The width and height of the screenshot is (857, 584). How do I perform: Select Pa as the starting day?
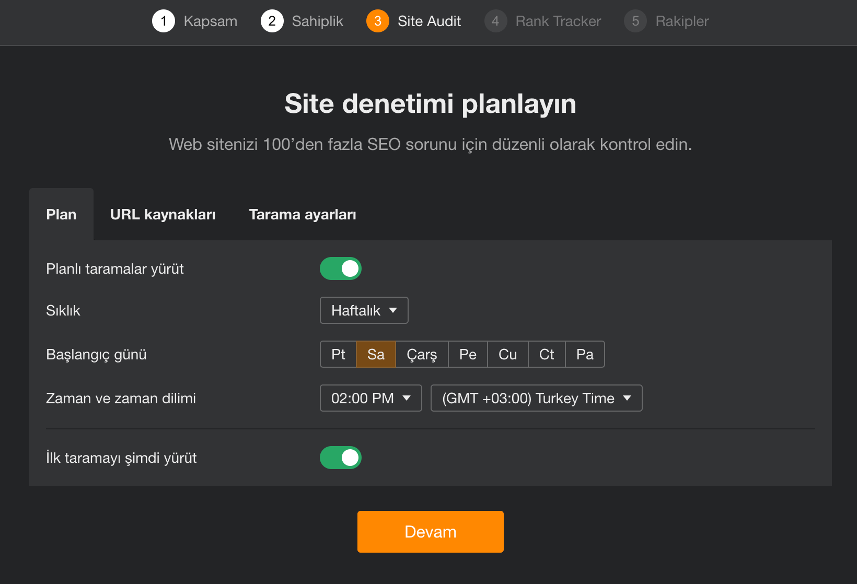point(585,354)
